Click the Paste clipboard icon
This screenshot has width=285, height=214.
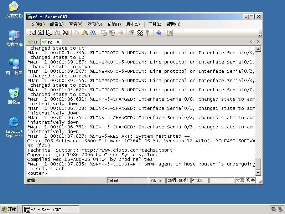(84, 33)
